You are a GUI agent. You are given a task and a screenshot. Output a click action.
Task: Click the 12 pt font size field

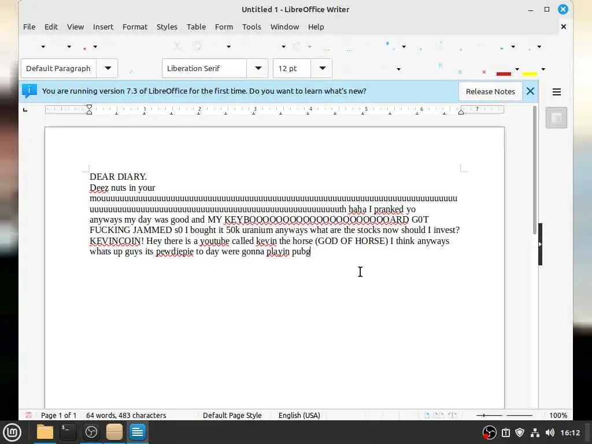click(x=292, y=68)
